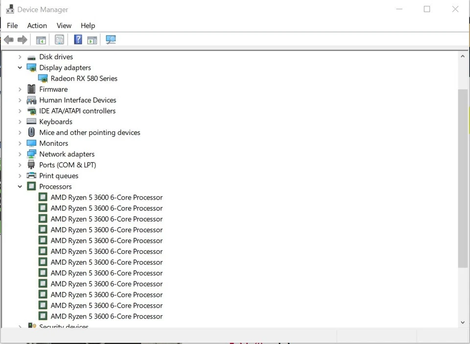The height and width of the screenshot is (344, 470).
Task: Open the View menu
Action: [64, 25]
